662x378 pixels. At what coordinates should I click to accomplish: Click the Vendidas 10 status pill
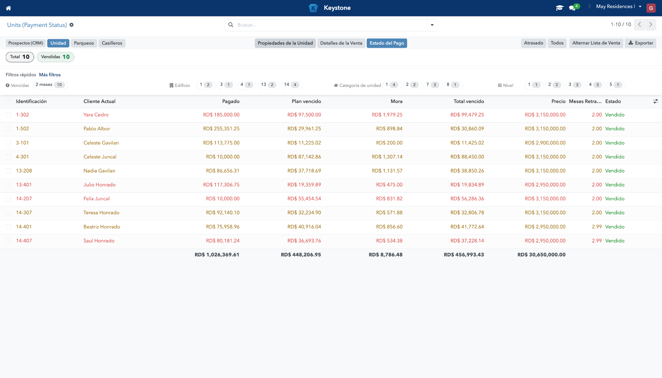click(x=55, y=57)
